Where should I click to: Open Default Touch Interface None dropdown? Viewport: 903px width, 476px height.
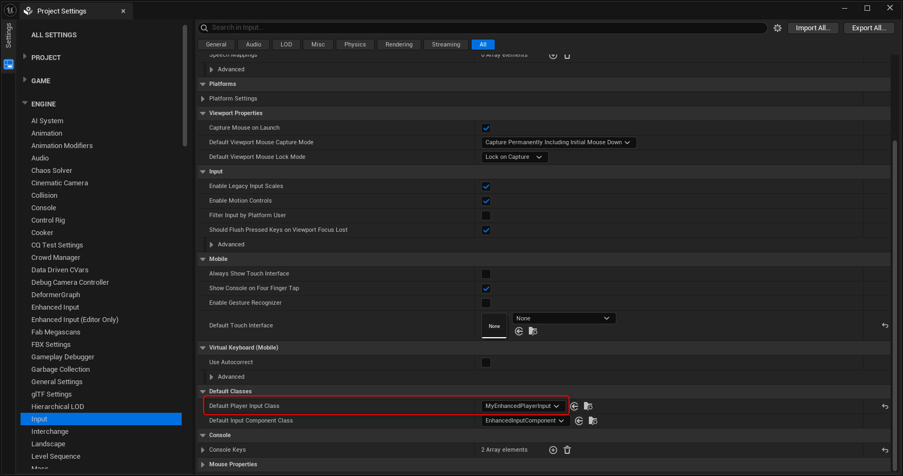564,319
